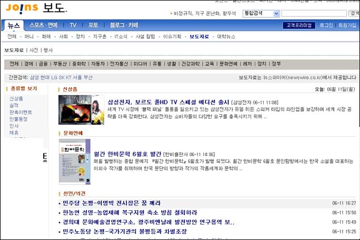Filter press releases by 경제
Image resolution: width=360 pixels, height=240 pixels.
(x=28, y=64)
